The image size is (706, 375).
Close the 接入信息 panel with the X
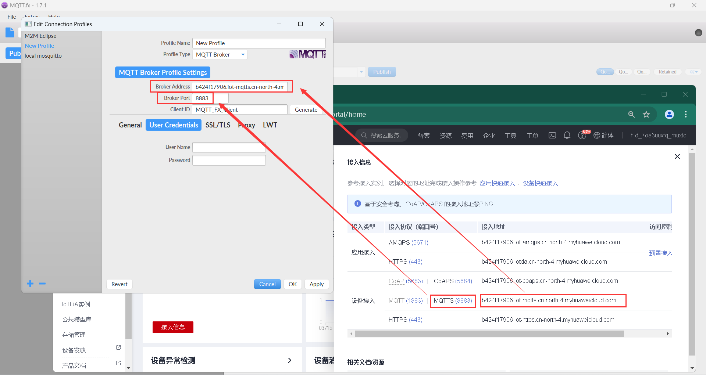point(677,156)
